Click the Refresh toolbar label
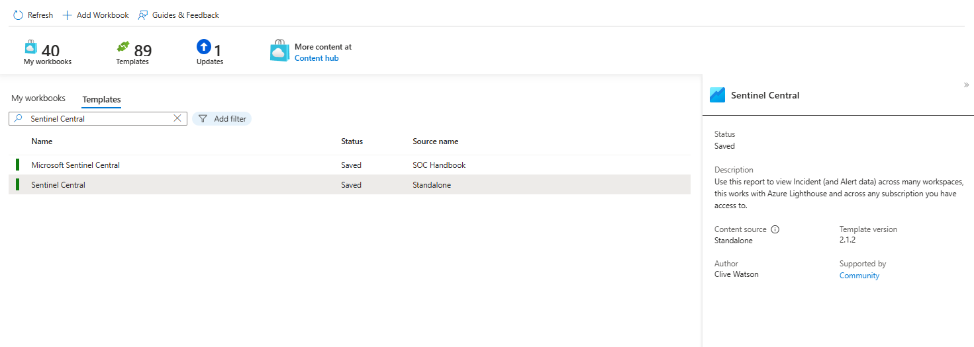Screen dimensions: 974x347 click(40, 15)
